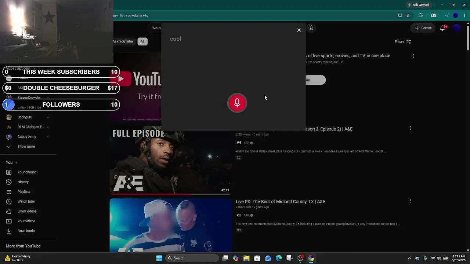Viewport: 470px width, 264px height.
Task: Click the YouTube search input field
Action: (x=155, y=28)
